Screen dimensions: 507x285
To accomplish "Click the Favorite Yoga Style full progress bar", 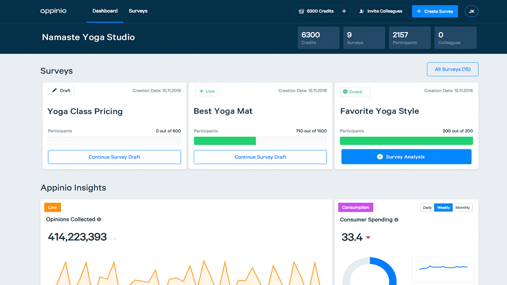I will tap(406, 141).
